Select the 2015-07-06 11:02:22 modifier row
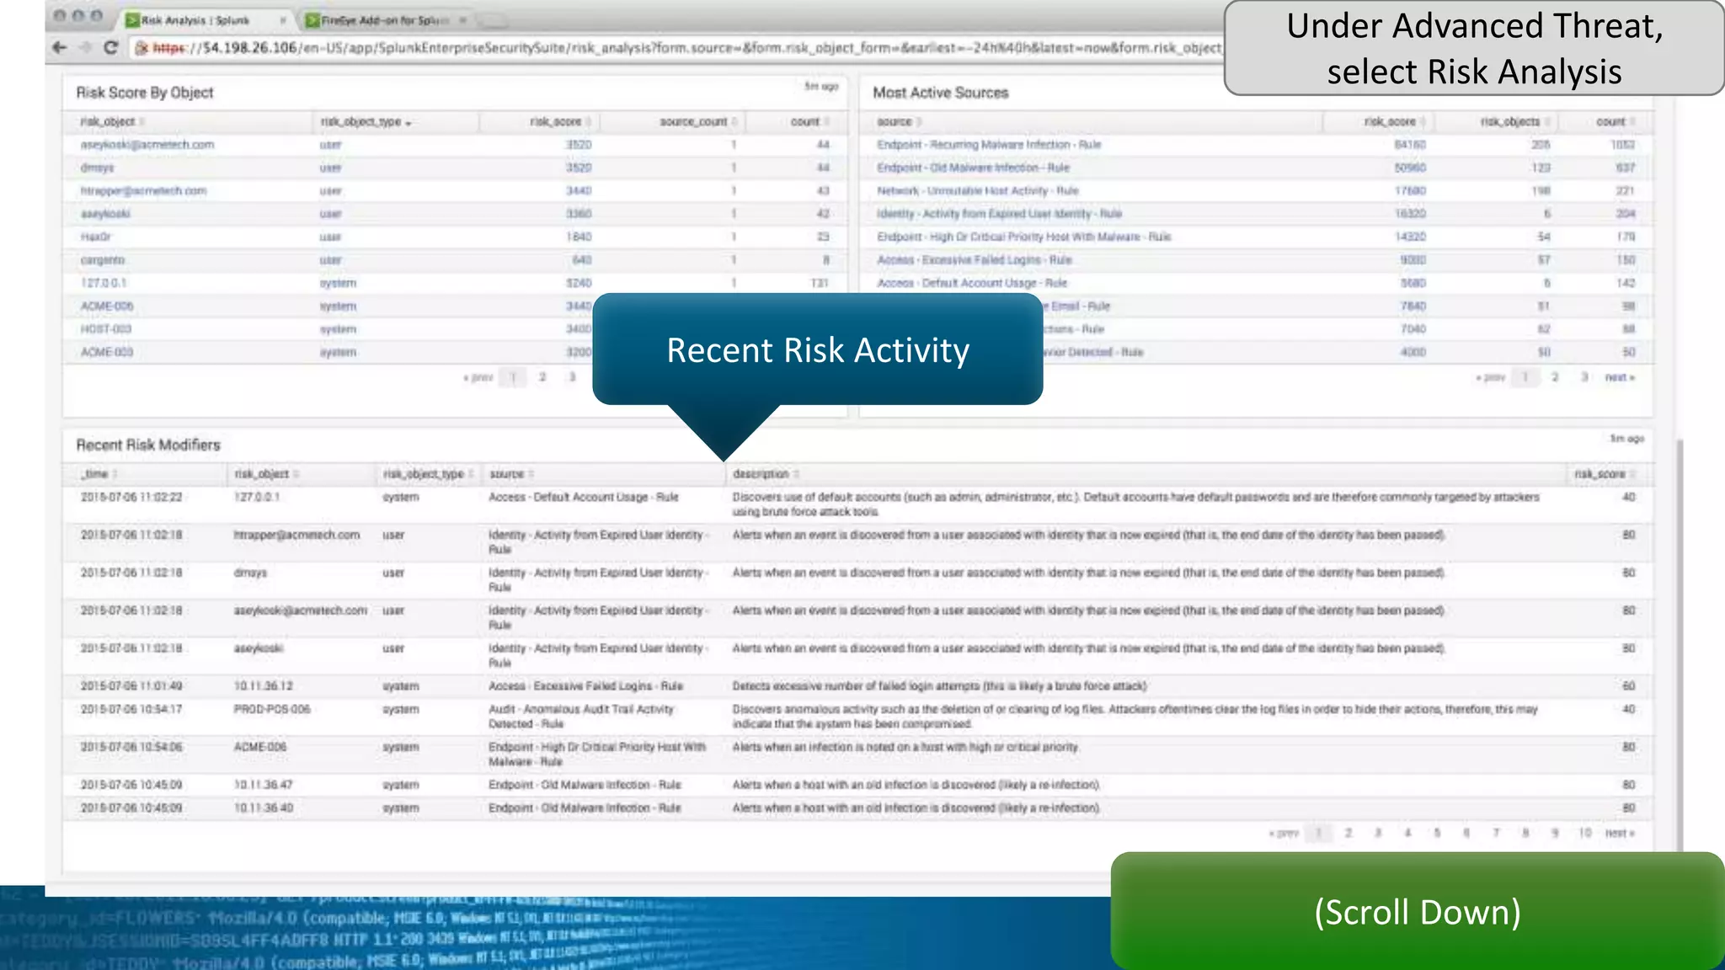Image resolution: width=1725 pixels, height=970 pixels. coord(857,504)
